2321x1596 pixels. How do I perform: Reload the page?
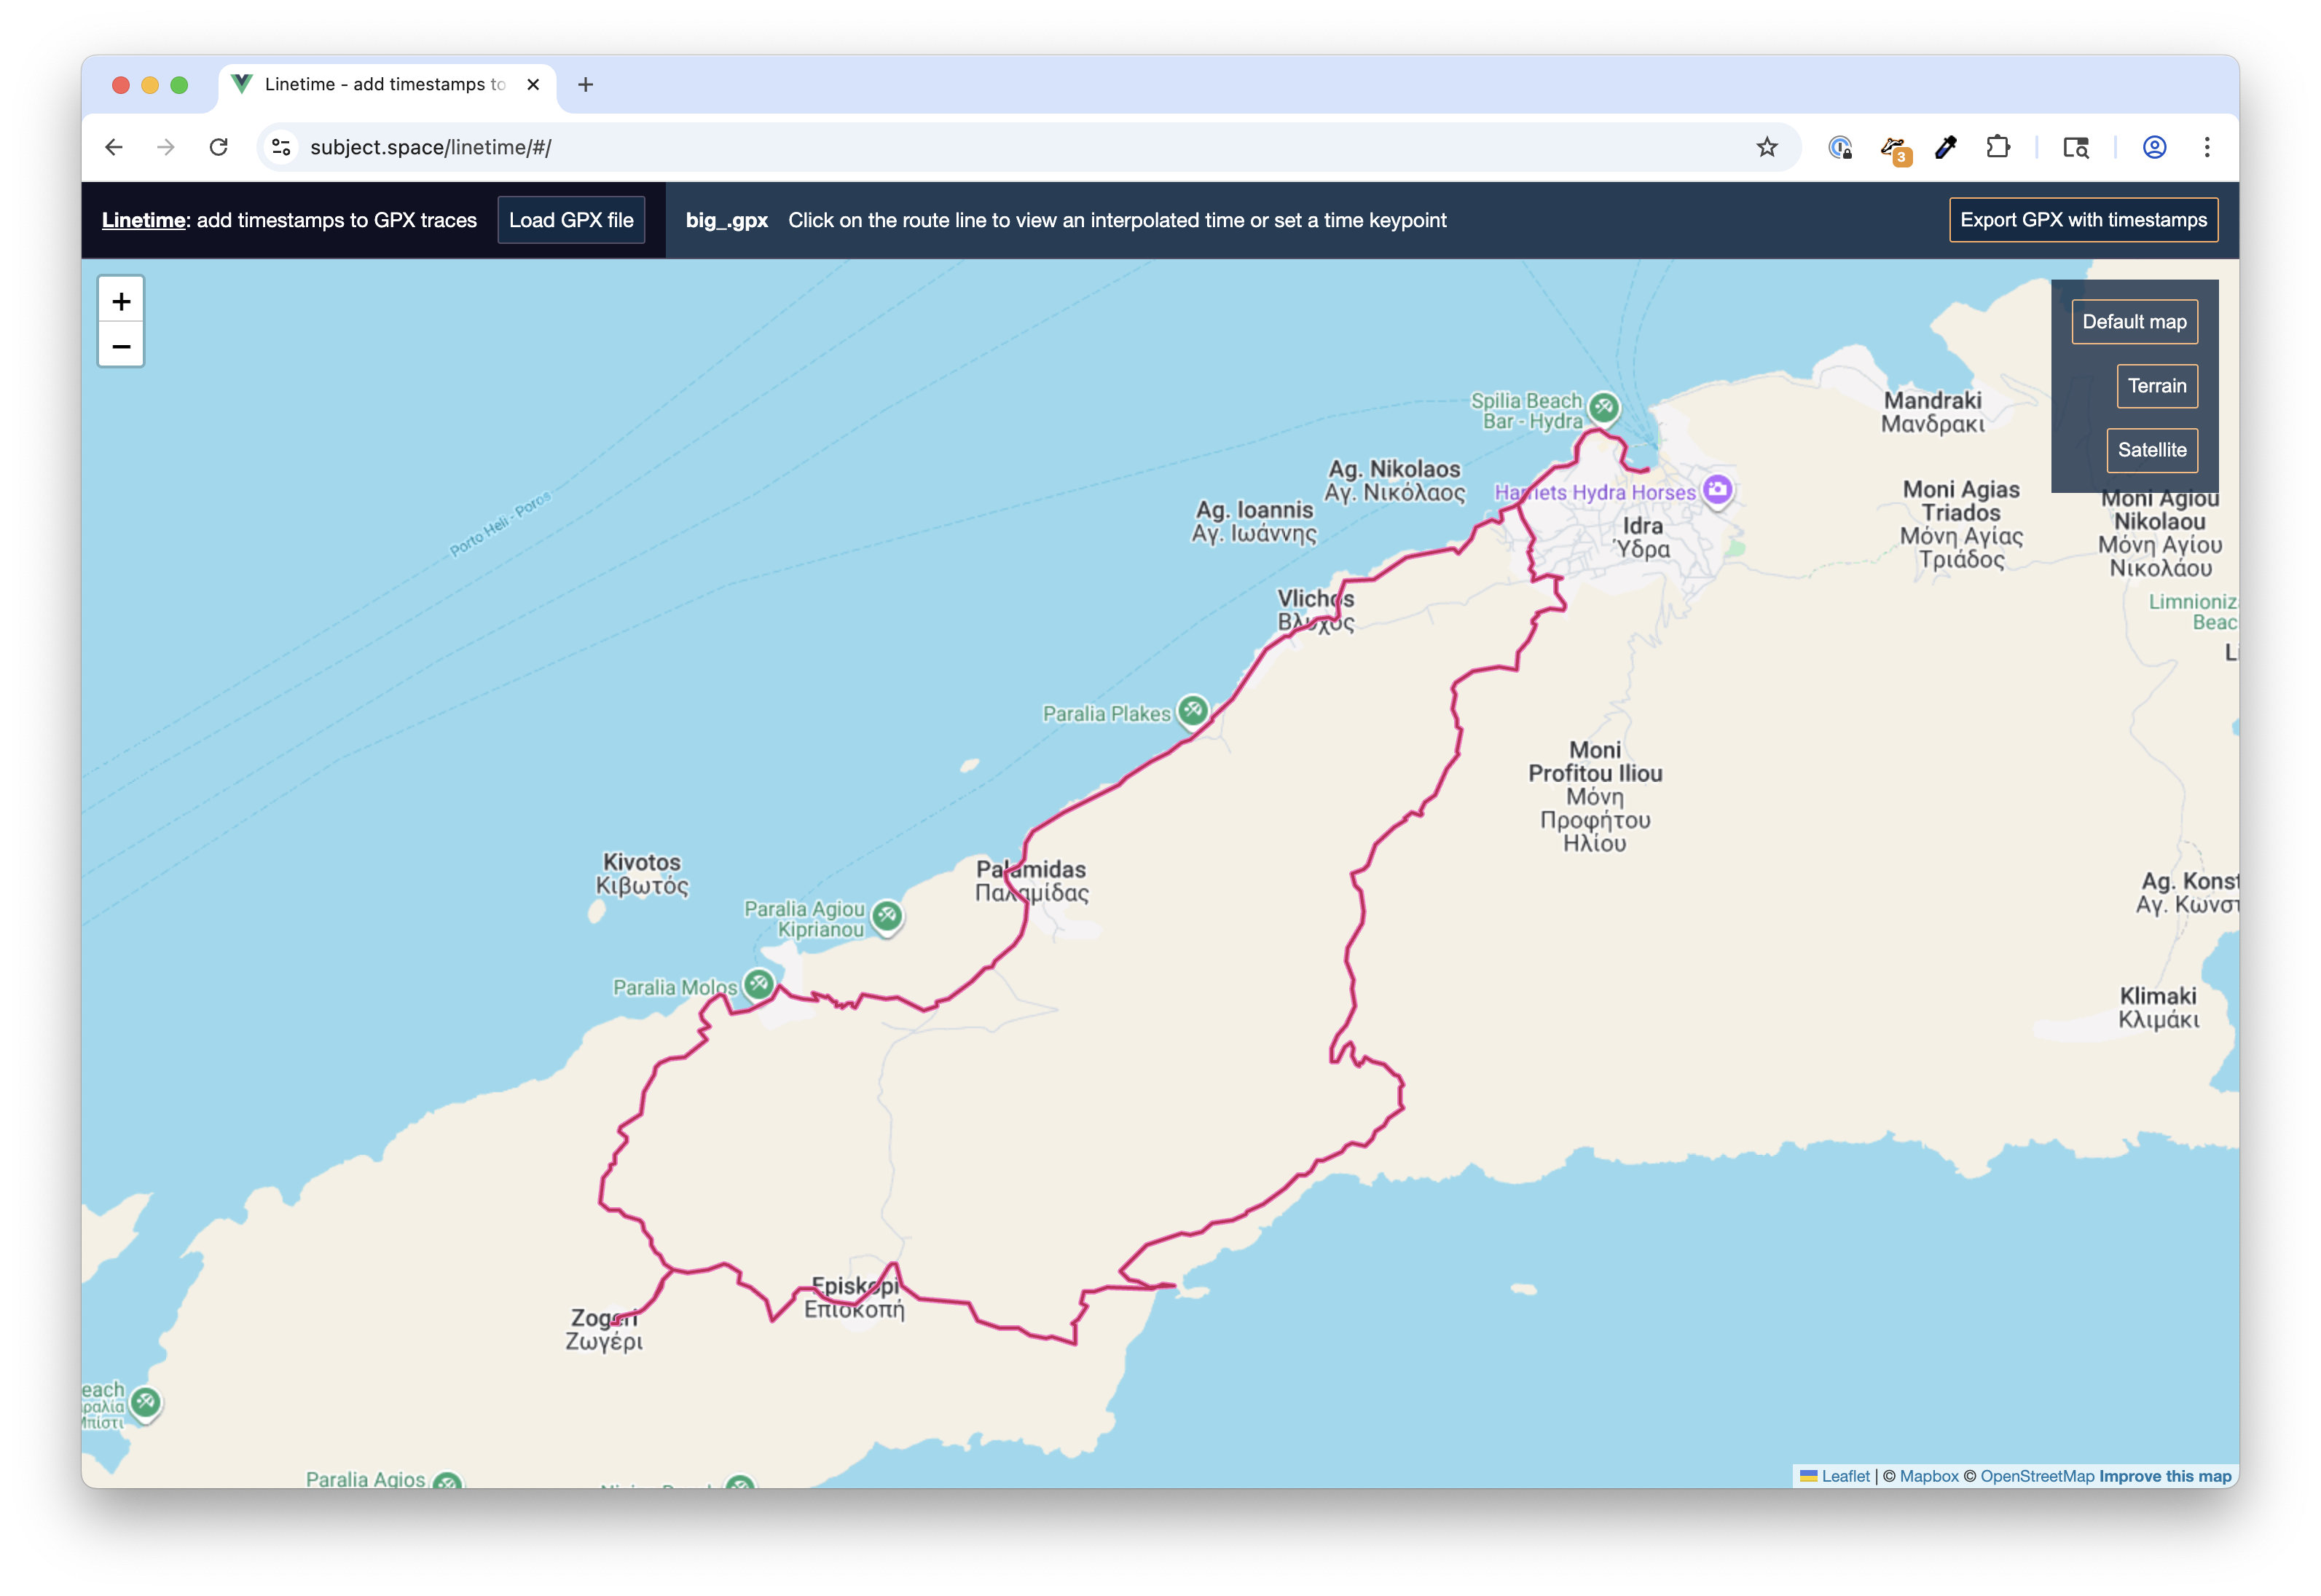(218, 147)
